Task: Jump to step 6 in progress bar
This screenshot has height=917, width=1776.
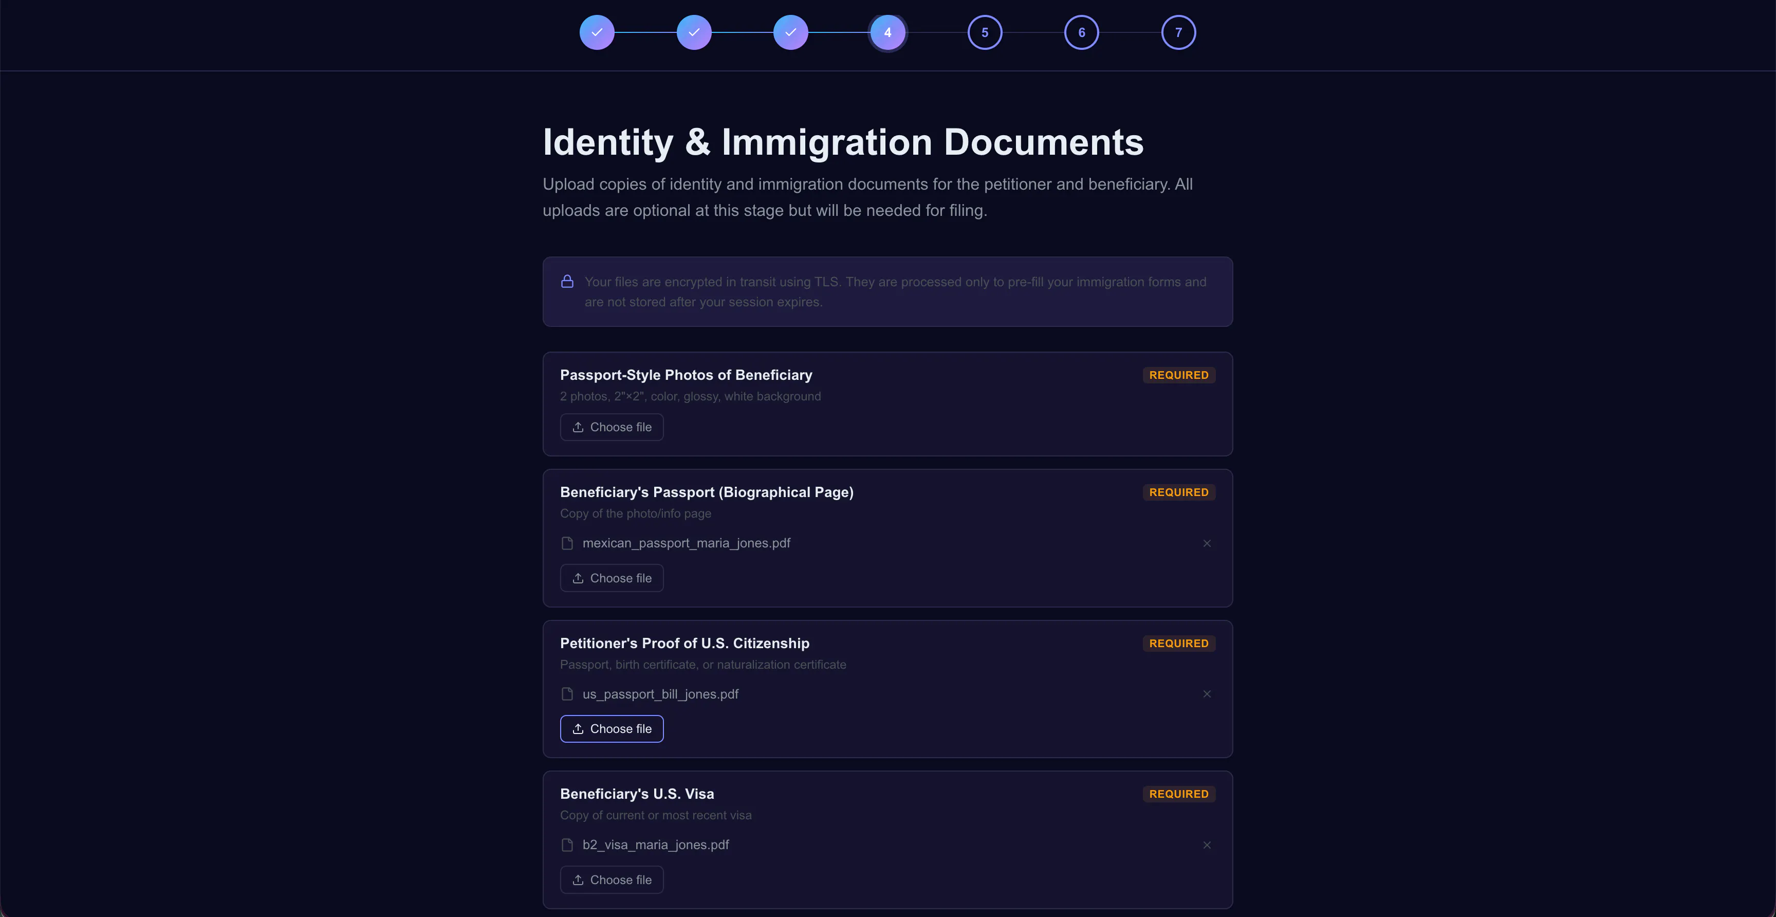Action: [1081, 32]
